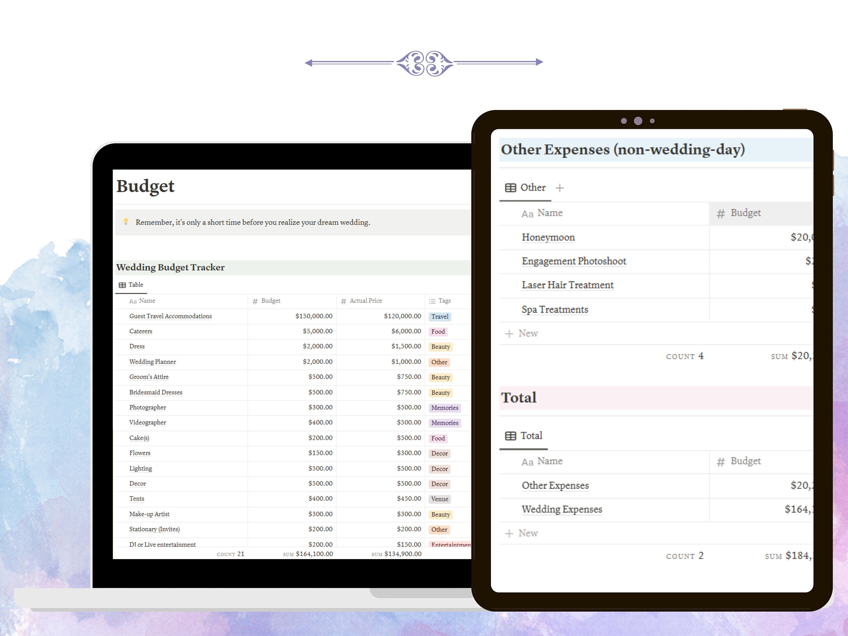Screen dimensions: 848x636
Task: Open Wedding Expenses row in Total table
Action: pyautogui.click(x=562, y=509)
